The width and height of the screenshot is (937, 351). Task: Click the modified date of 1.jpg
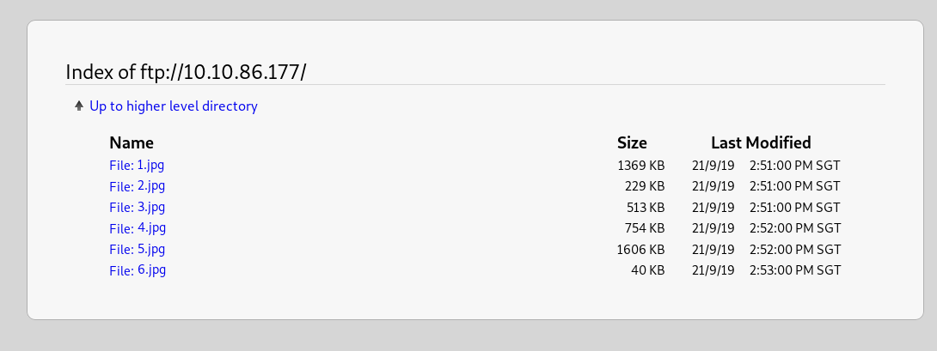coord(713,165)
